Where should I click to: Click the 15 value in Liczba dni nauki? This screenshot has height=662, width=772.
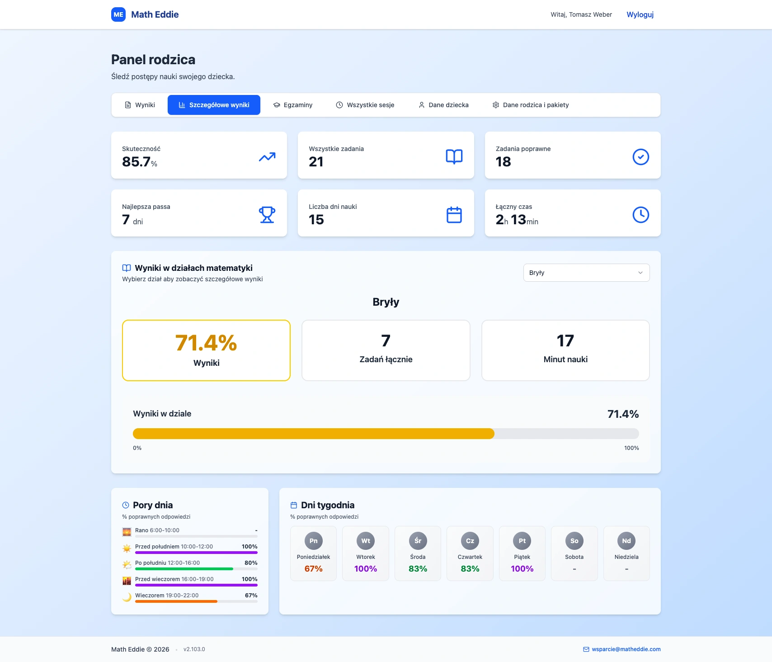click(316, 220)
